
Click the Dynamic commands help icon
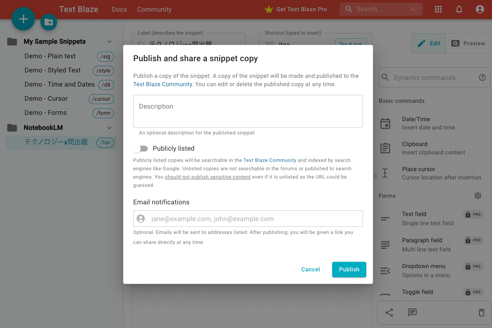pos(482,77)
